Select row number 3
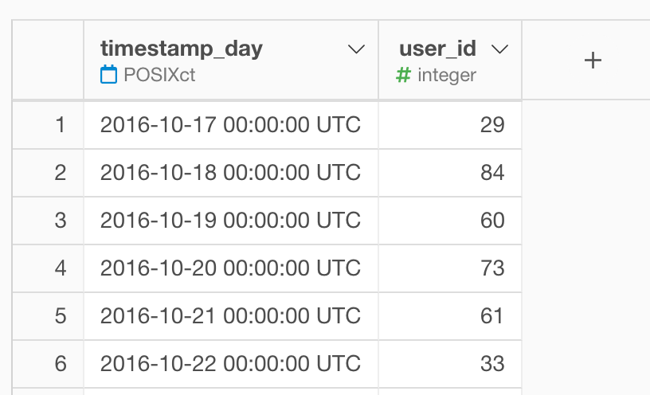The height and width of the screenshot is (395, 650). coord(60,221)
